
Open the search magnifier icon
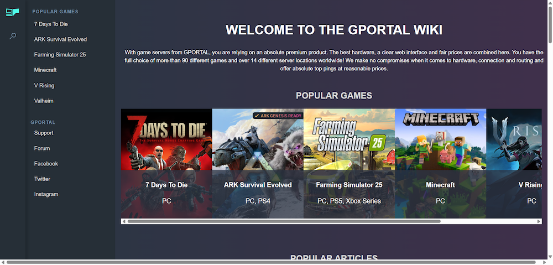pyautogui.click(x=13, y=36)
